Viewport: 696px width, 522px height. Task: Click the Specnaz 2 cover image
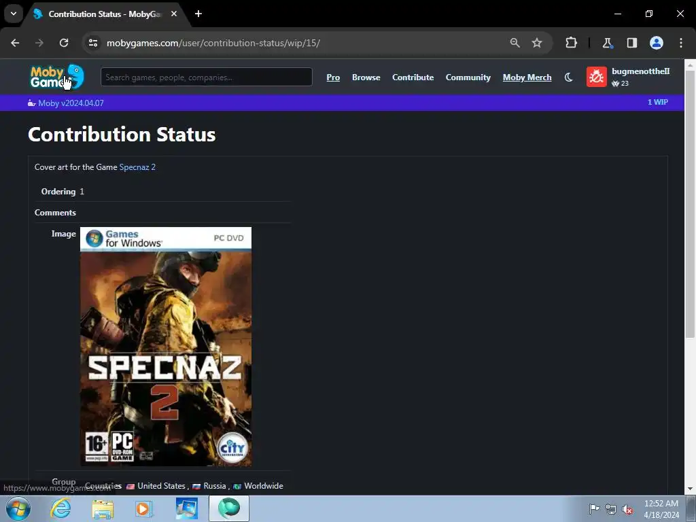point(166,347)
